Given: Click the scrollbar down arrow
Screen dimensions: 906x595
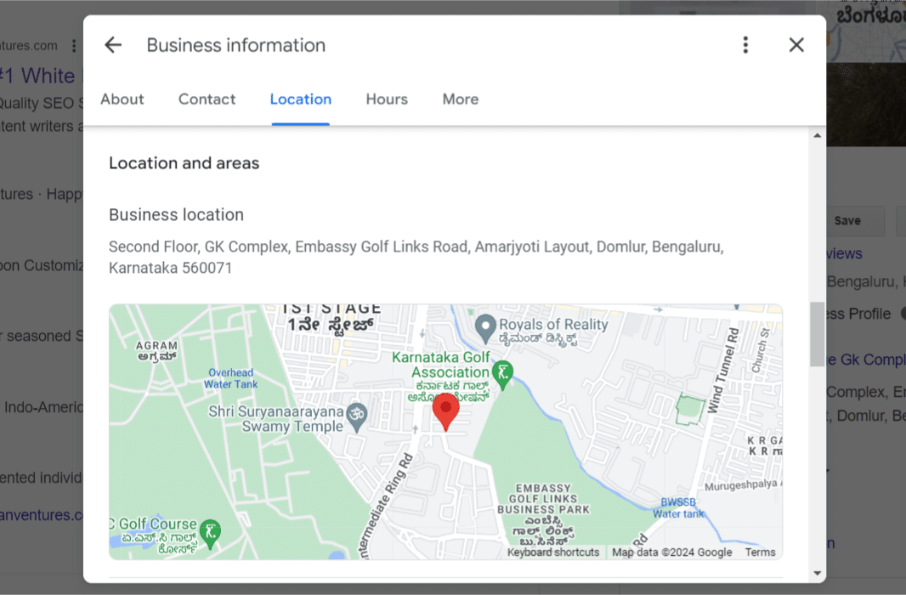Looking at the screenshot, I should pyautogui.click(x=817, y=574).
